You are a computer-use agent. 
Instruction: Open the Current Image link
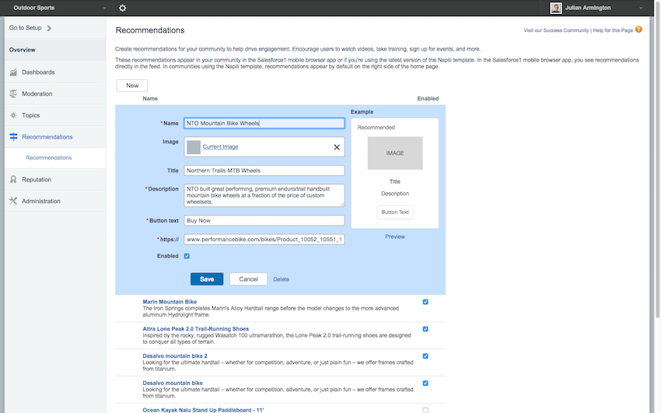tap(221, 147)
